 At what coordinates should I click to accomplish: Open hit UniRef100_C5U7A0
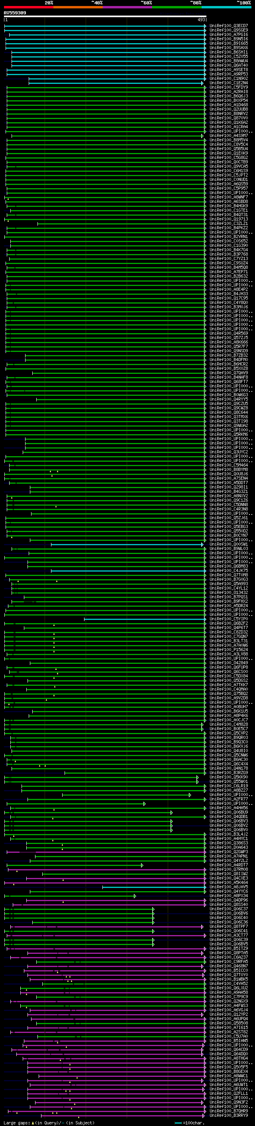pos(228,1037)
